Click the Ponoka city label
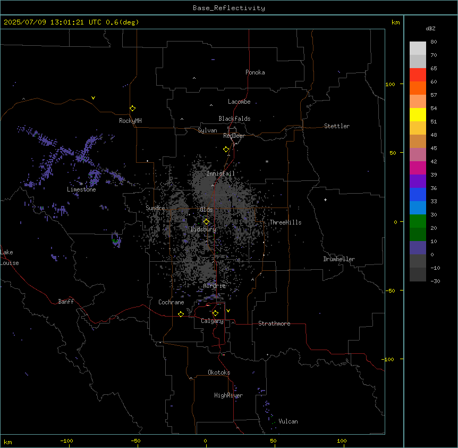The width and height of the screenshot is (458, 448). pos(255,72)
